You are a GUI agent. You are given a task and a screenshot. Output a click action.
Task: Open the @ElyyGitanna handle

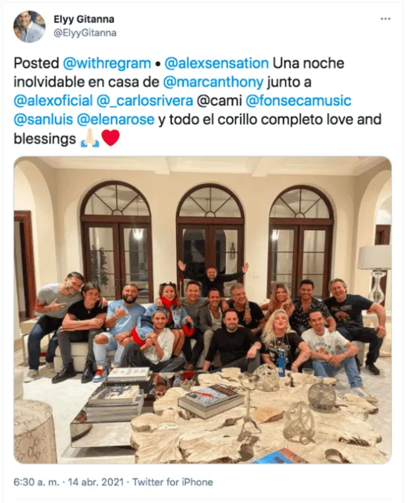(x=85, y=33)
